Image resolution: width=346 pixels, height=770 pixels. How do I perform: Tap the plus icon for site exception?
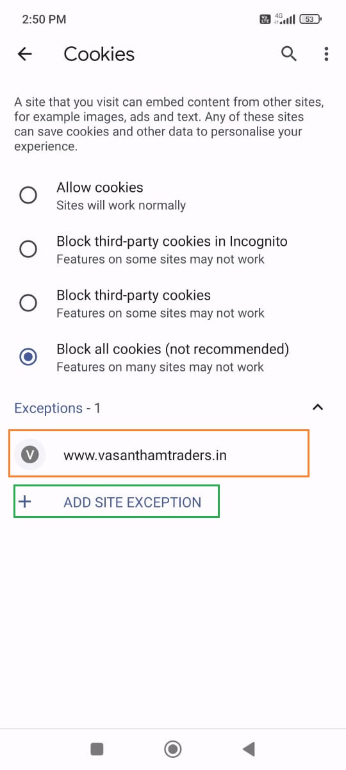pos(25,502)
